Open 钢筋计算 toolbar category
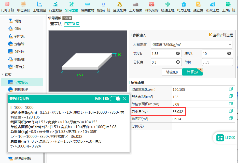 pos(104,7)
